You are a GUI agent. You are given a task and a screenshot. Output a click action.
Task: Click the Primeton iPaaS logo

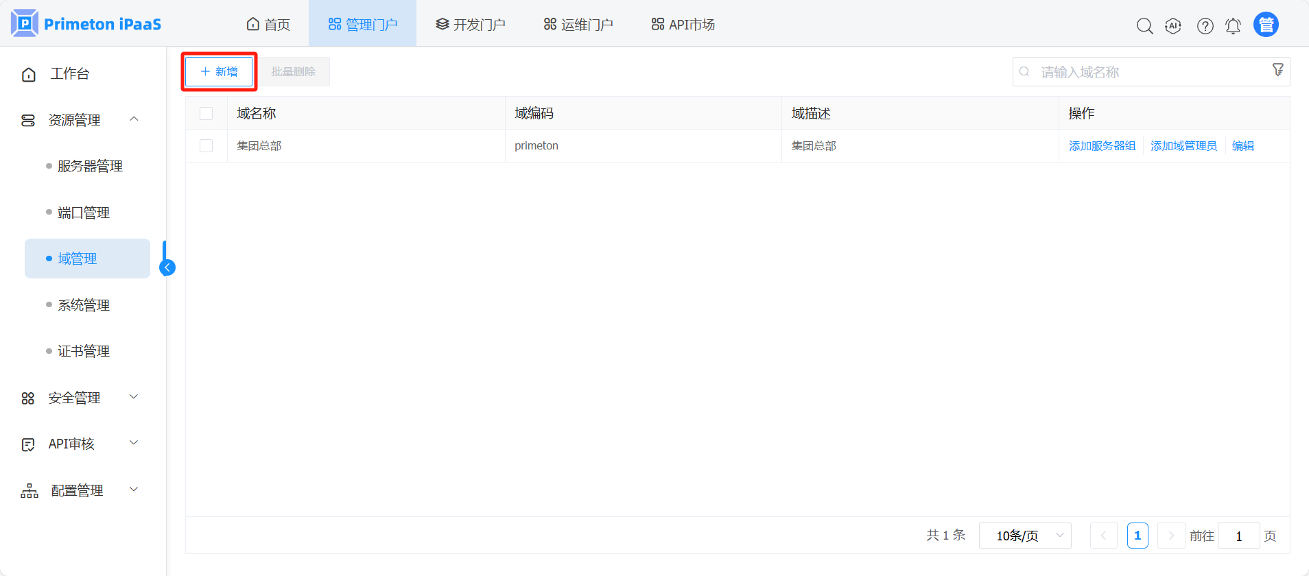tap(86, 24)
